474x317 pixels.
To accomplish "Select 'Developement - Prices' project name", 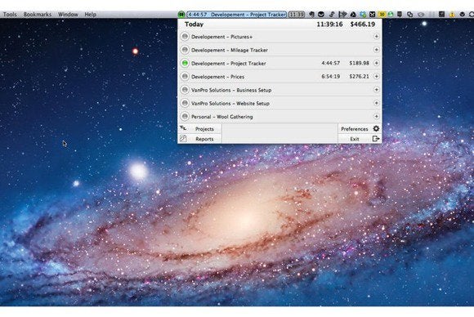I will 217,77.
